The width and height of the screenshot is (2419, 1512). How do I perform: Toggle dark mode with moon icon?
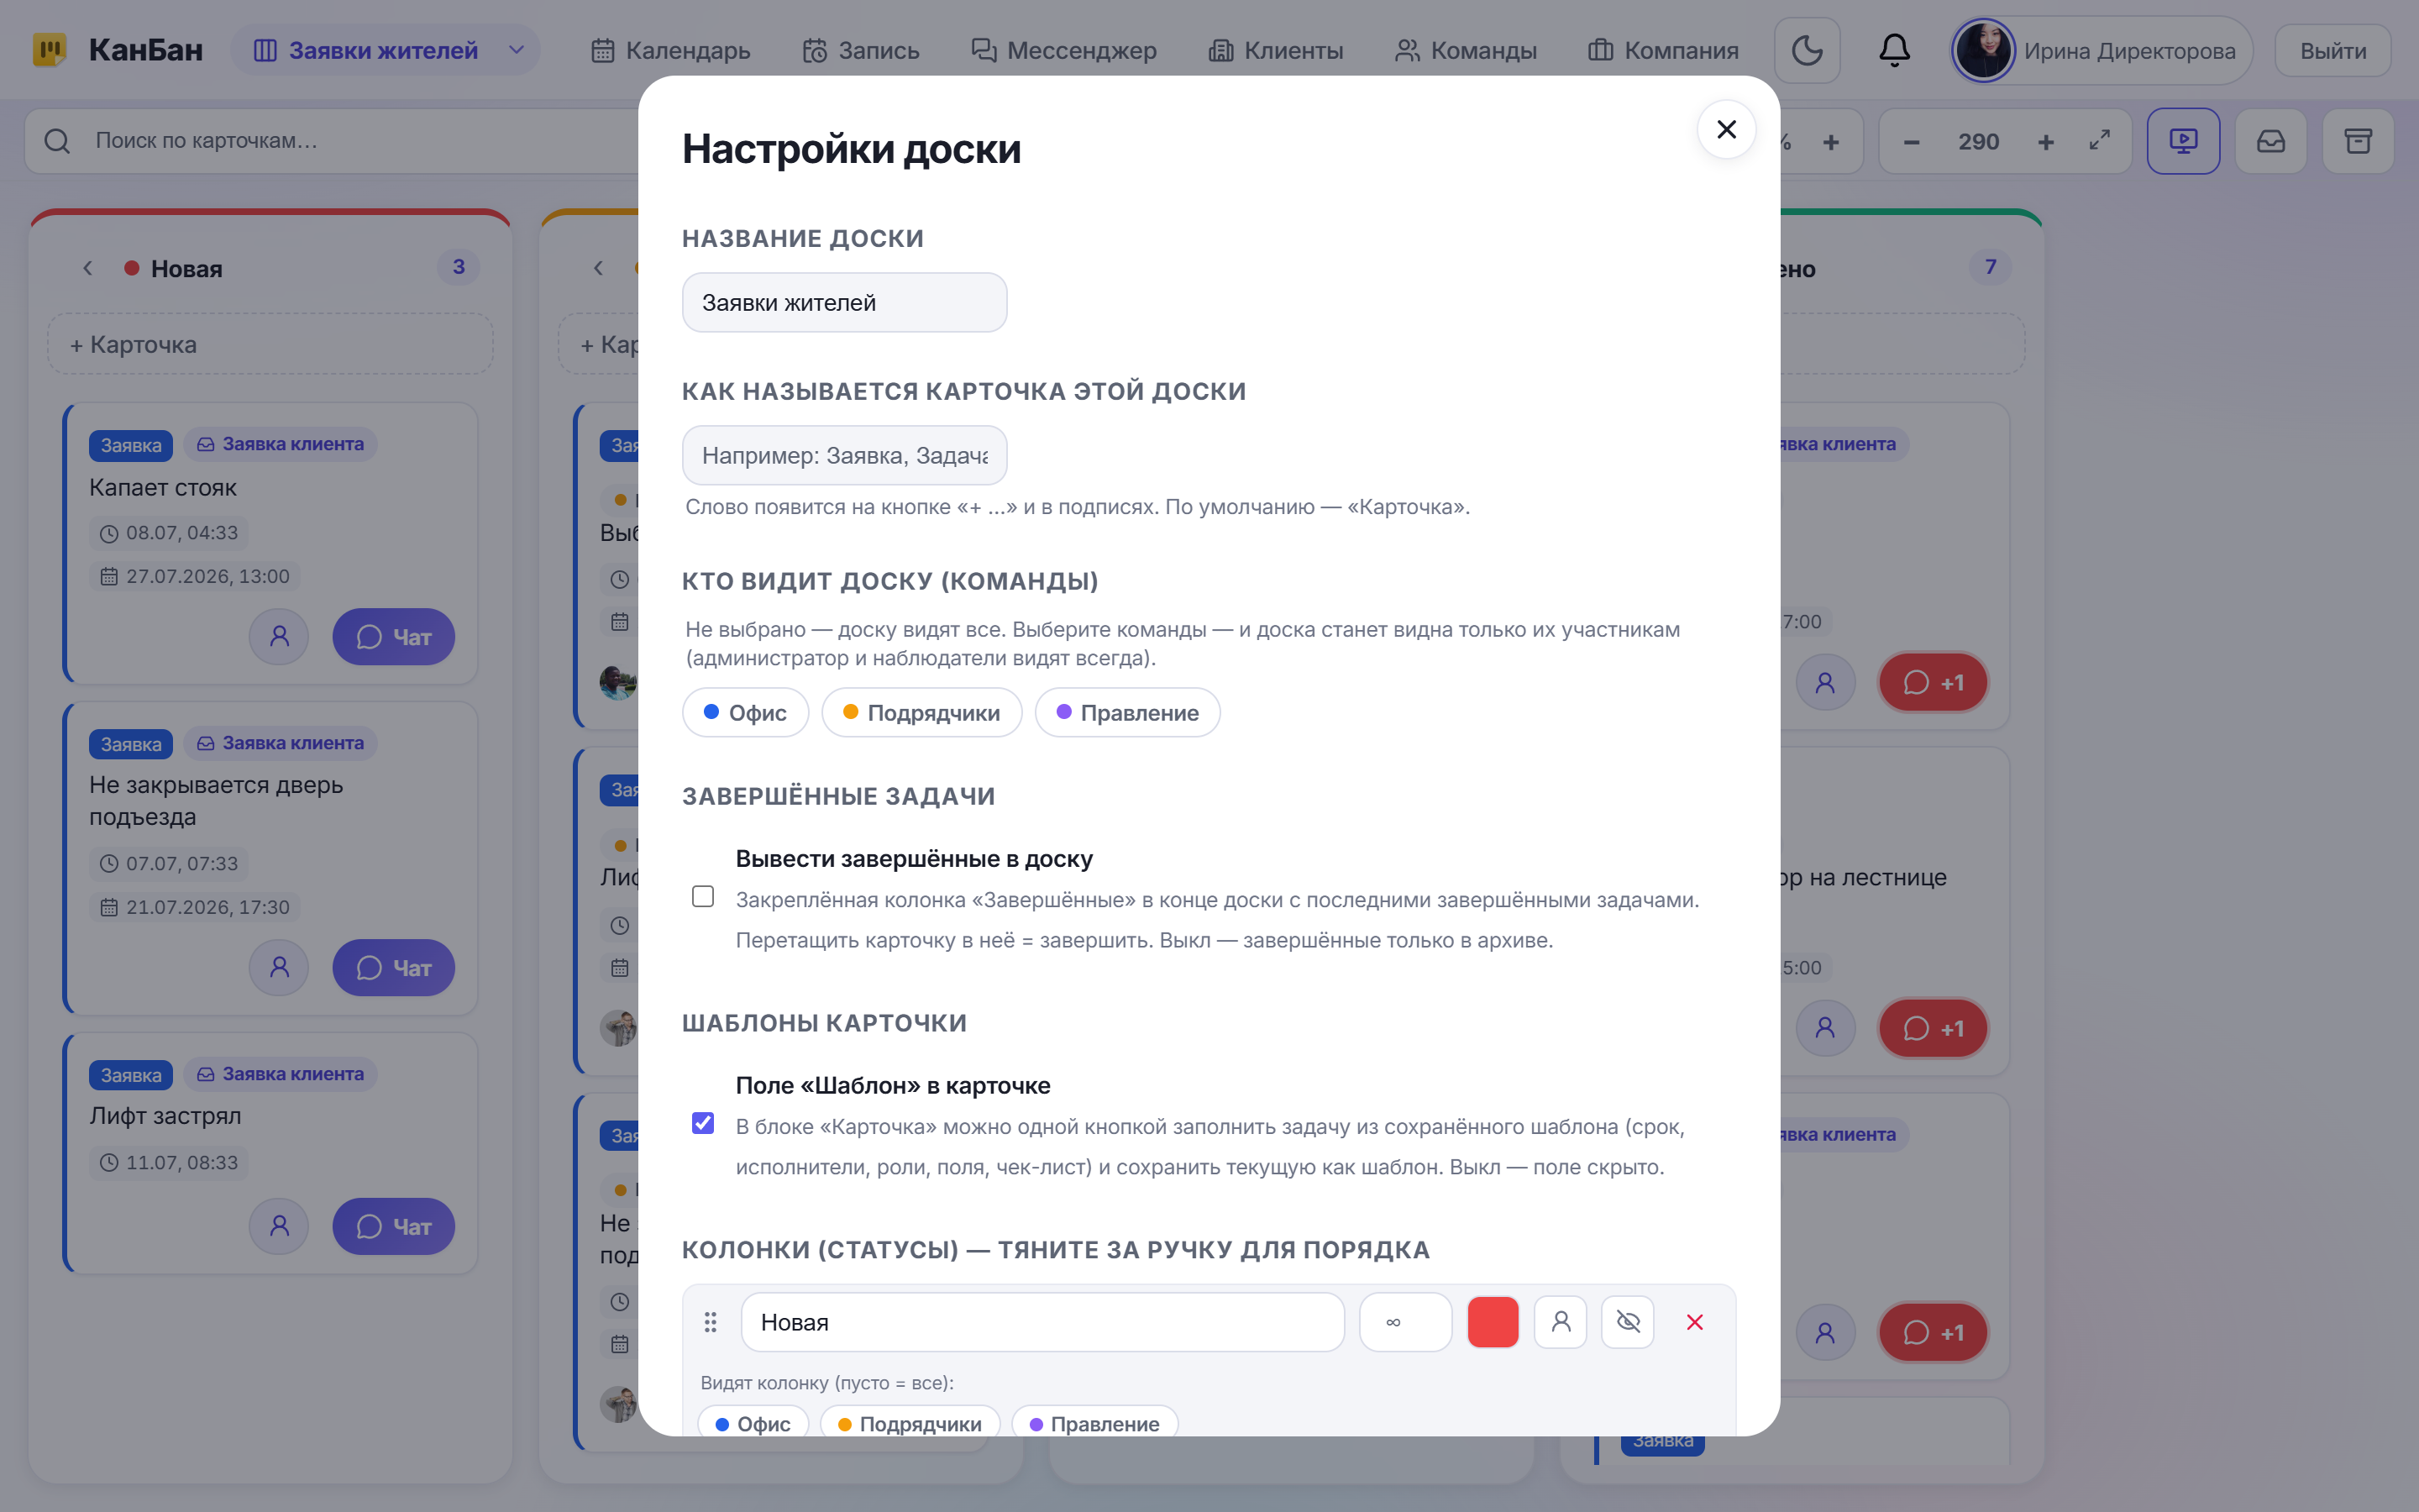tap(1806, 50)
